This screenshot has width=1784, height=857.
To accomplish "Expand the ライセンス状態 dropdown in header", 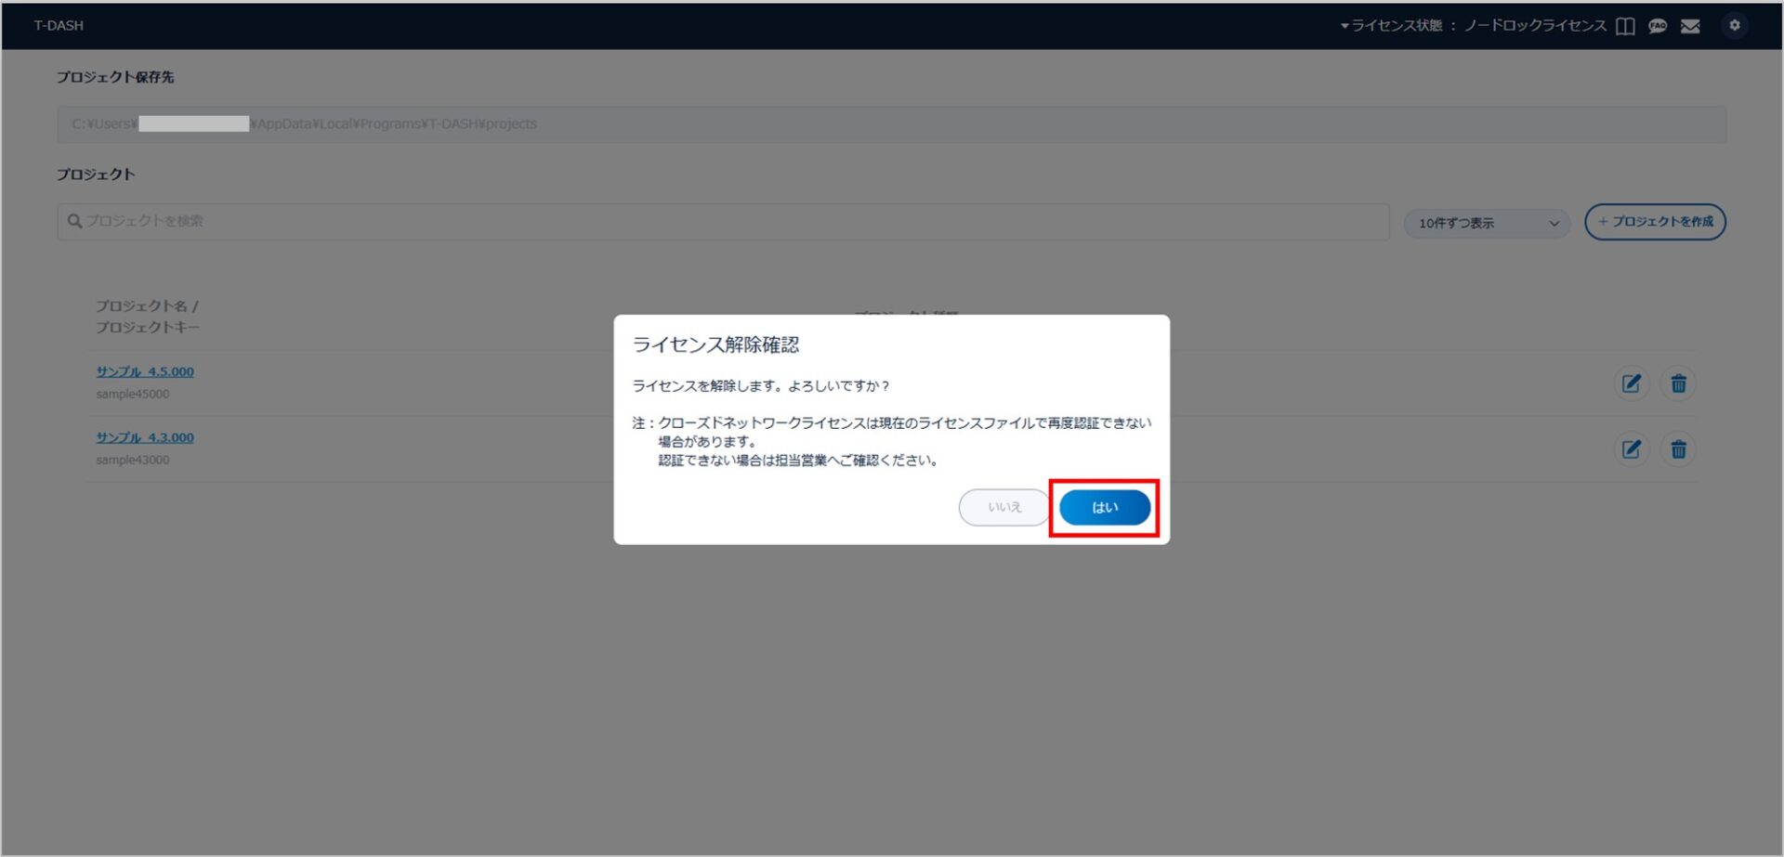I will (x=1473, y=26).
